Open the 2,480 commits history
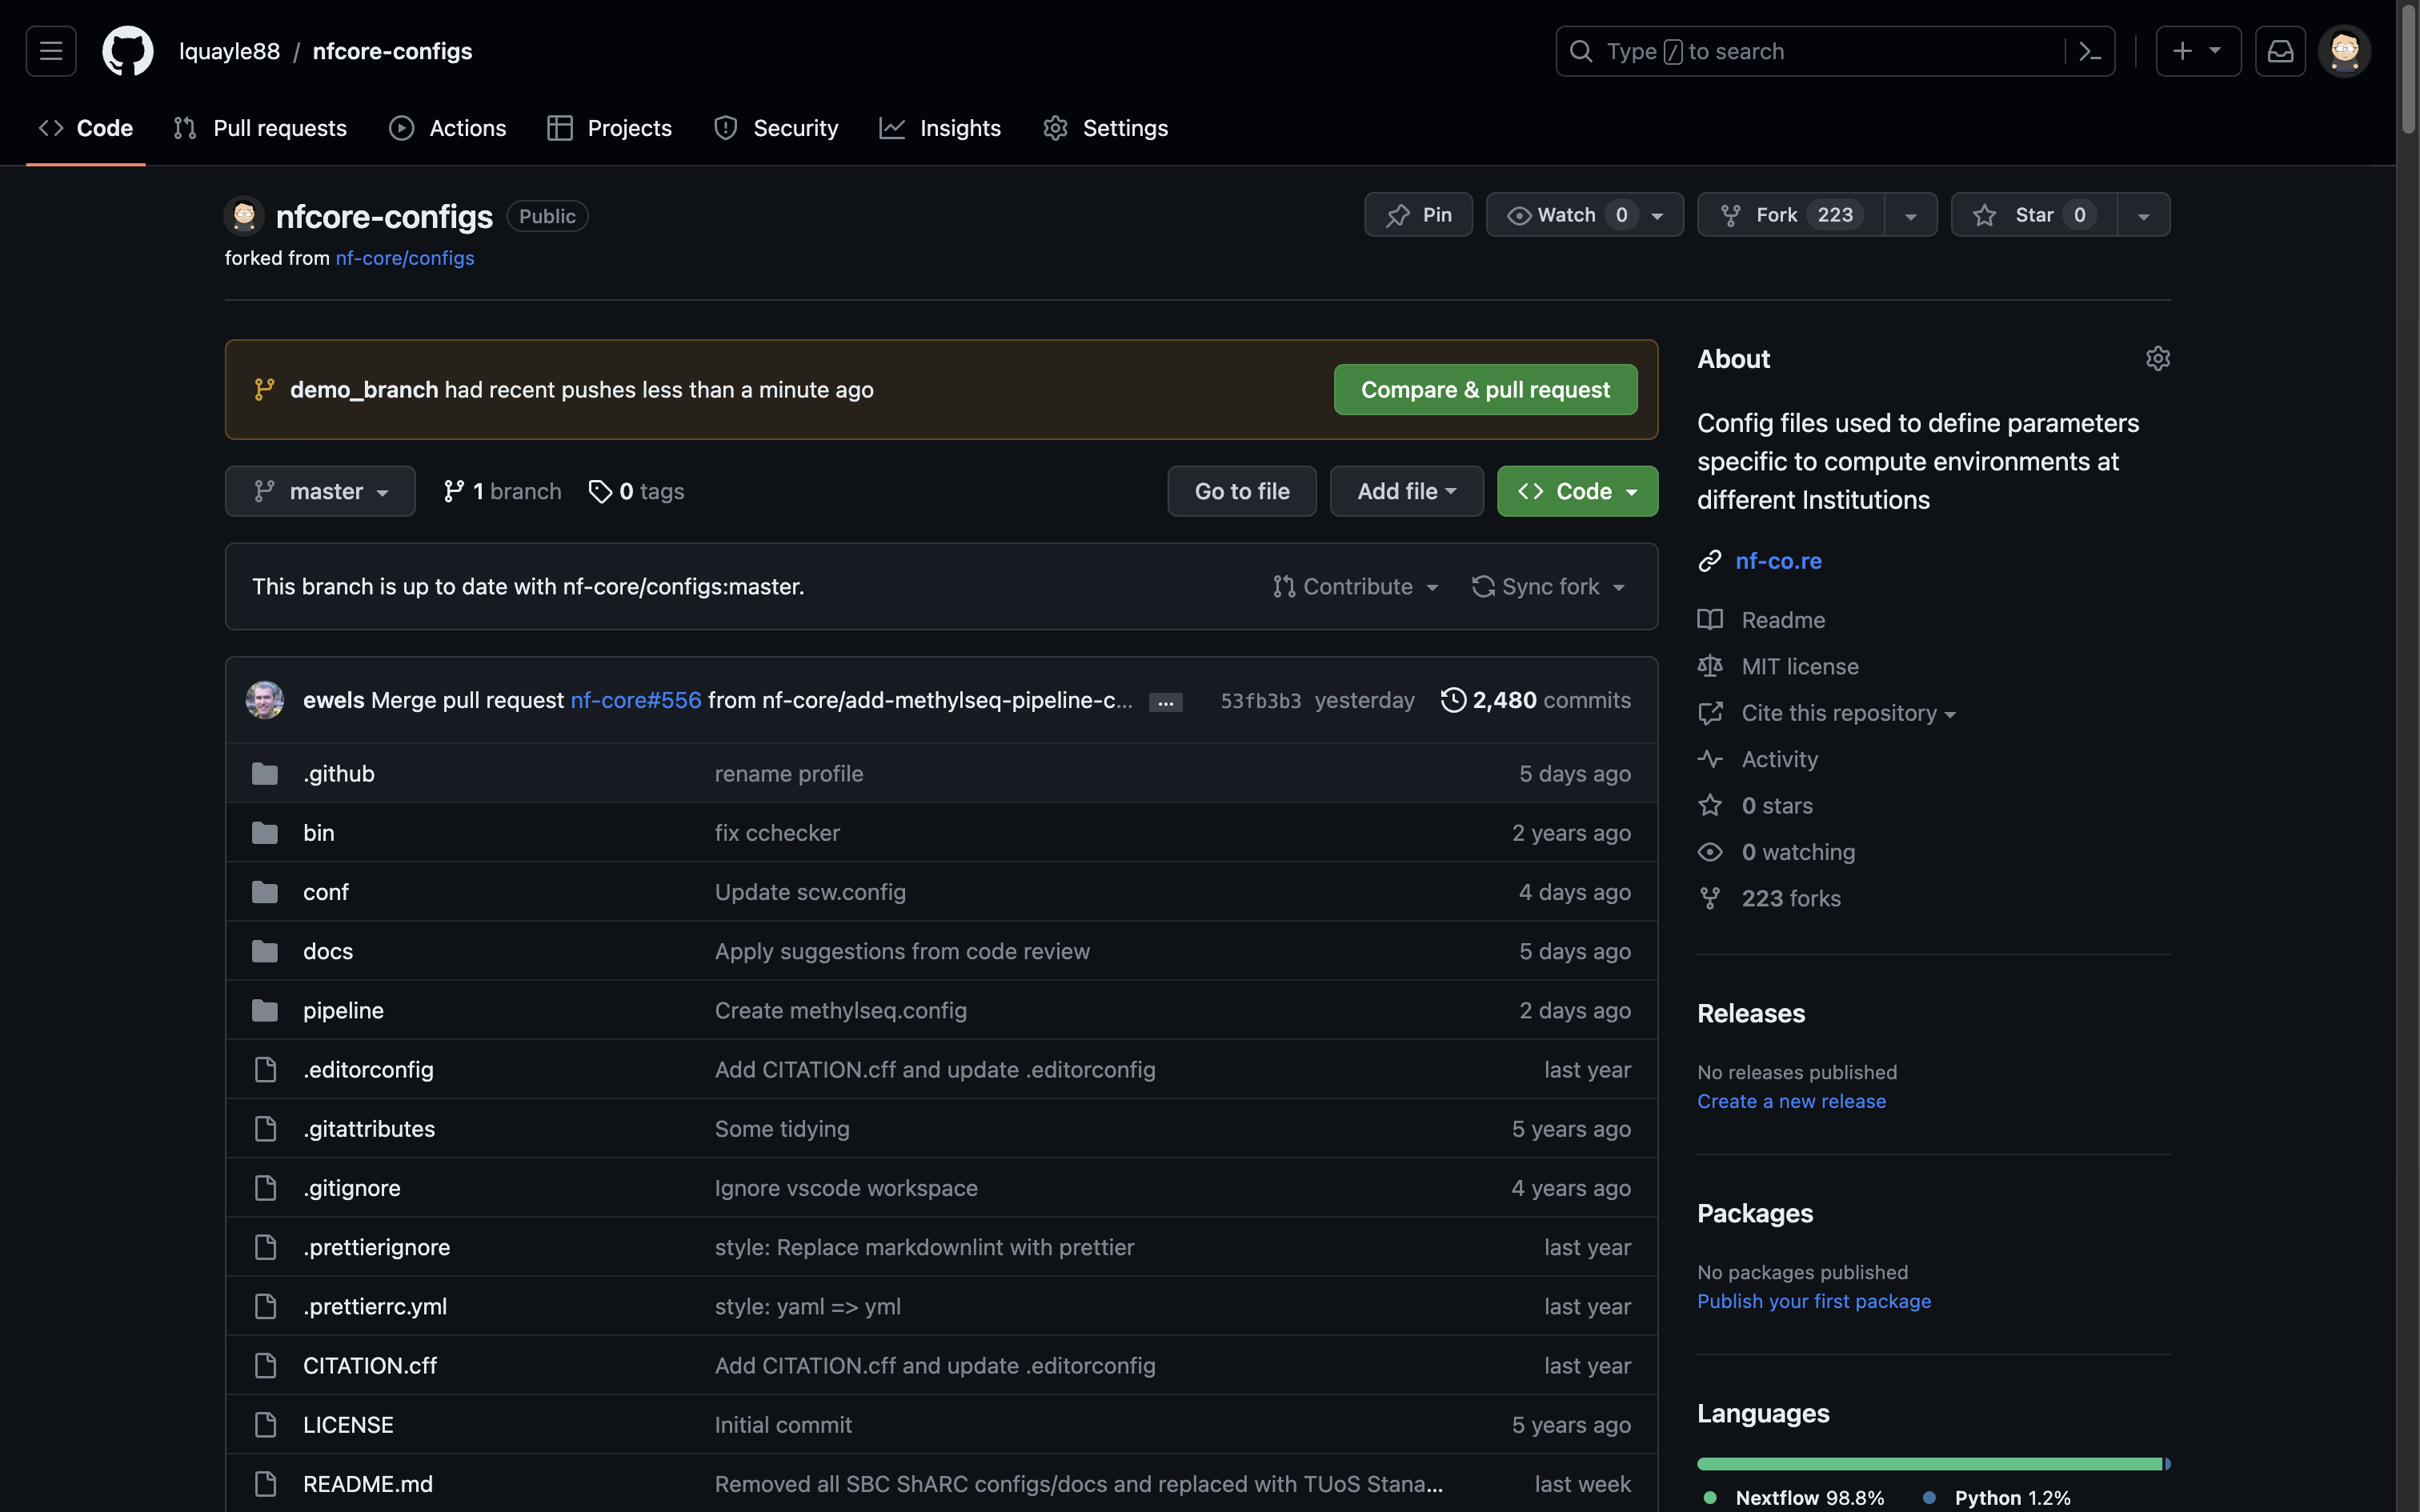Image resolution: width=2420 pixels, height=1512 pixels. [1536, 700]
